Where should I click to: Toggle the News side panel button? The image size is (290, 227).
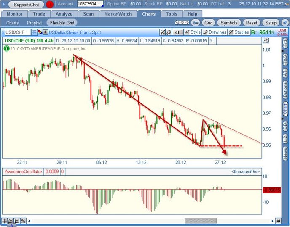click(x=285, y=153)
